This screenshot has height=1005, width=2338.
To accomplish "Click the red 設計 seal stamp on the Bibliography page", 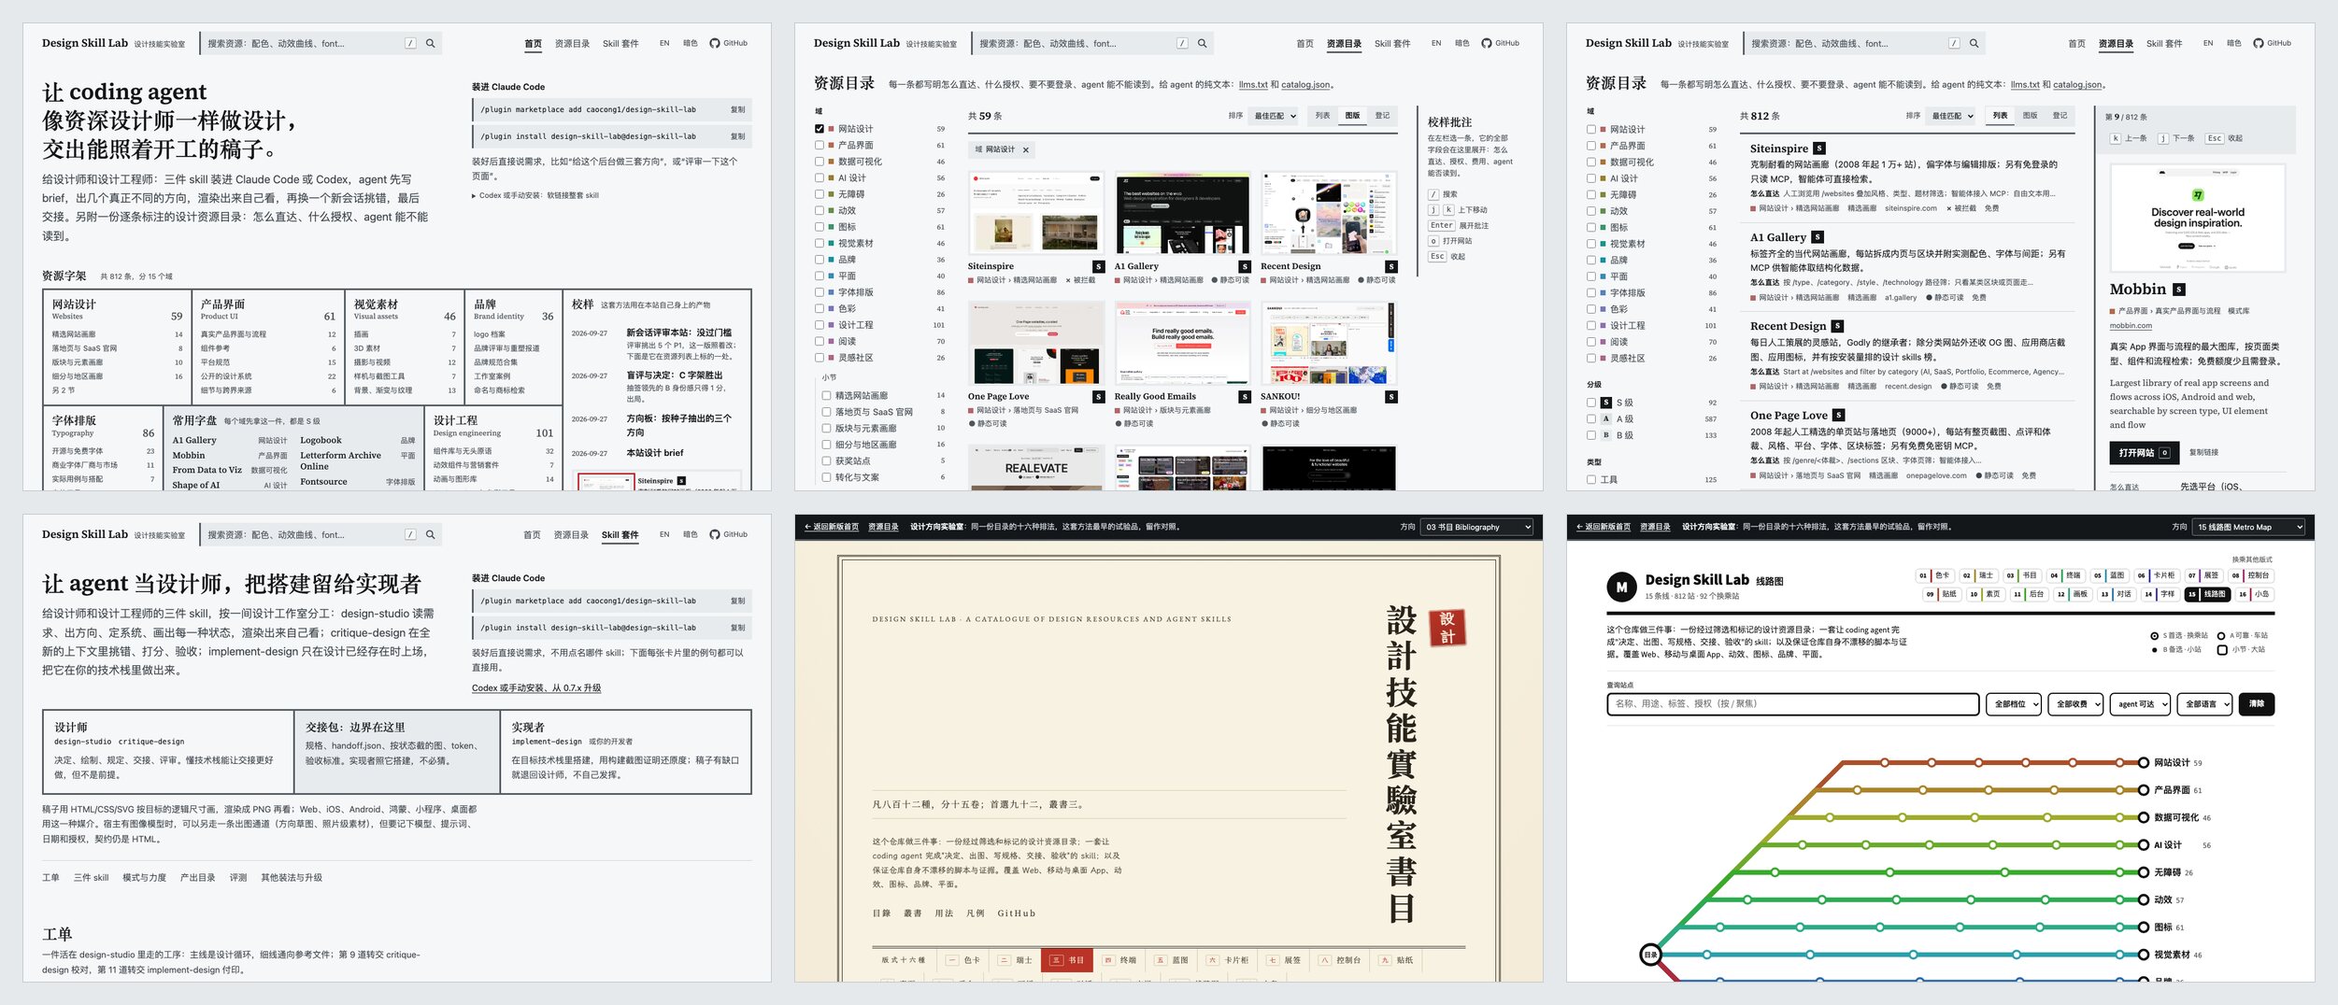I will coord(1447,628).
